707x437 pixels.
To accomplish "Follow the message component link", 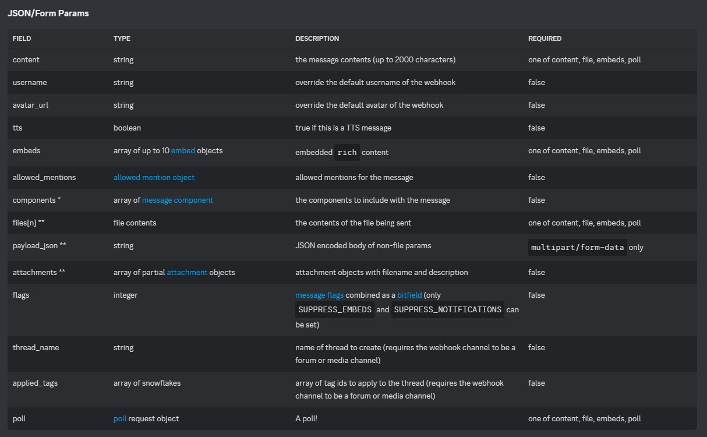I will pos(178,200).
